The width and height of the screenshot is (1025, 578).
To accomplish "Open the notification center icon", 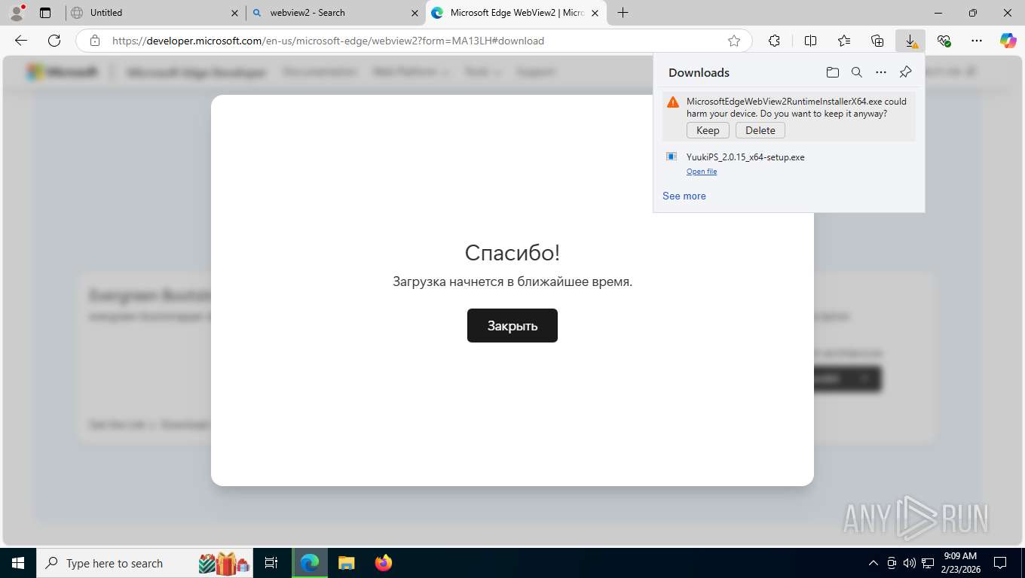I will [x=1000, y=563].
